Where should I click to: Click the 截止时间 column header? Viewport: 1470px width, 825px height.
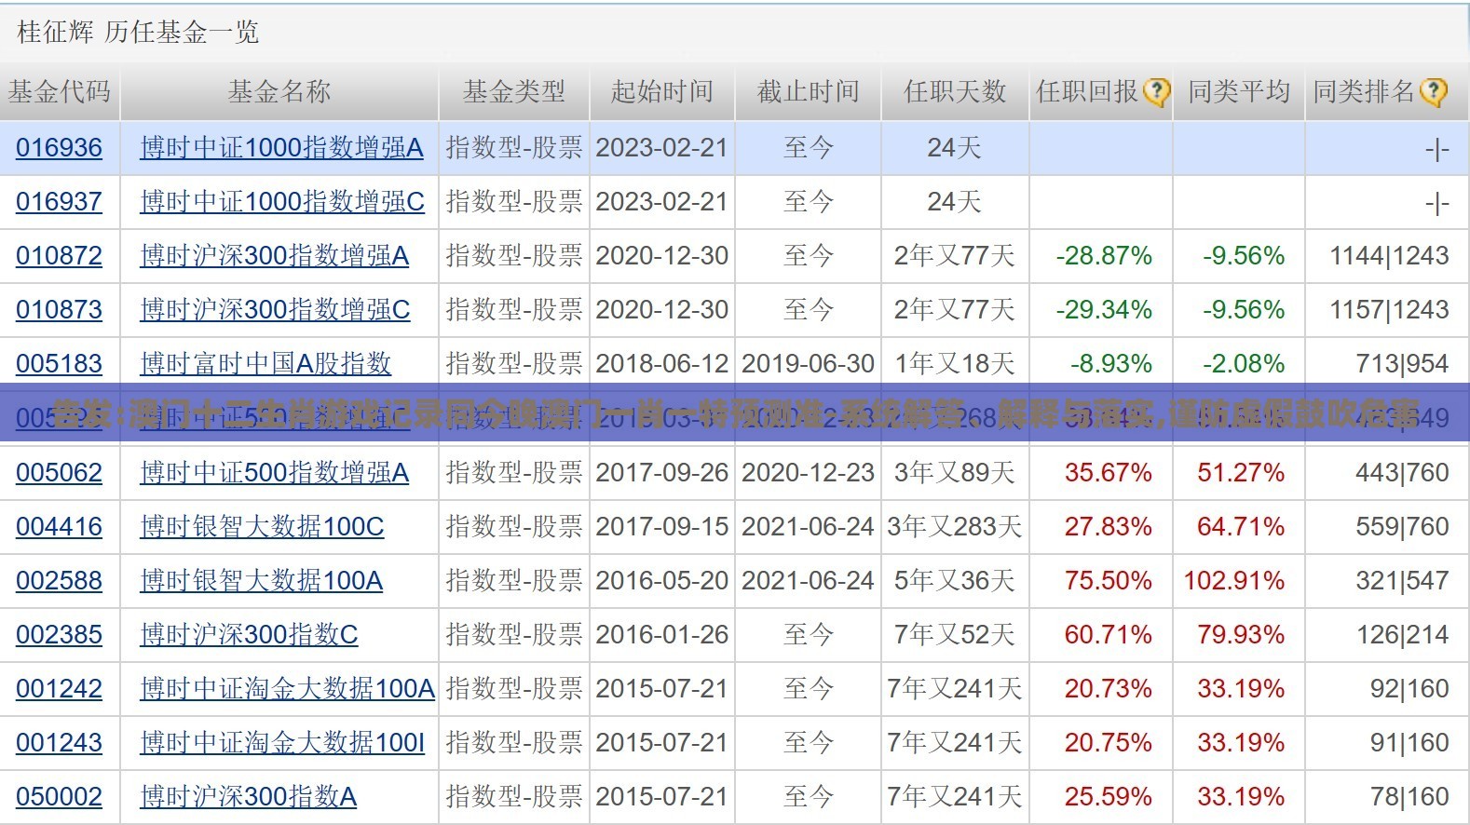click(808, 91)
